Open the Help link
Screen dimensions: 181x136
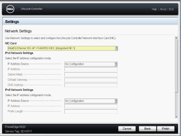[154, 9]
